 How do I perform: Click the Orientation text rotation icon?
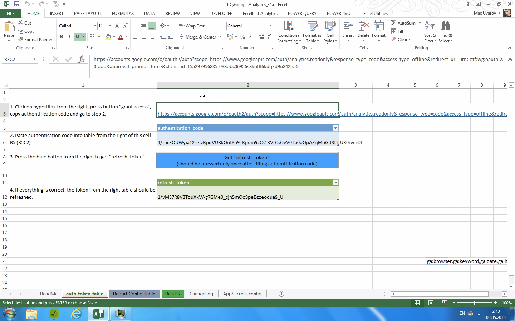(x=163, y=26)
